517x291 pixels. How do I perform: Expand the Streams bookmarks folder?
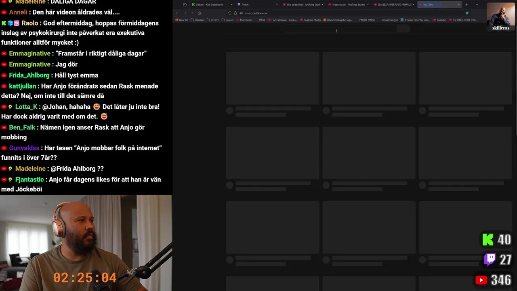213,20
